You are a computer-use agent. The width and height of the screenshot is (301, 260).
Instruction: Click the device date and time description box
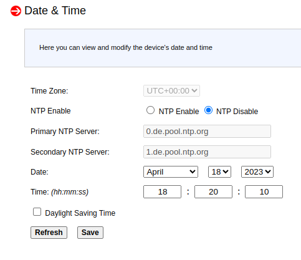pos(163,48)
